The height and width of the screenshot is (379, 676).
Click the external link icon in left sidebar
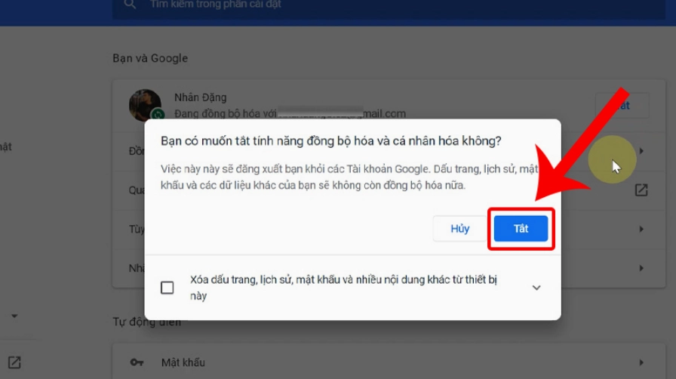click(14, 362)
